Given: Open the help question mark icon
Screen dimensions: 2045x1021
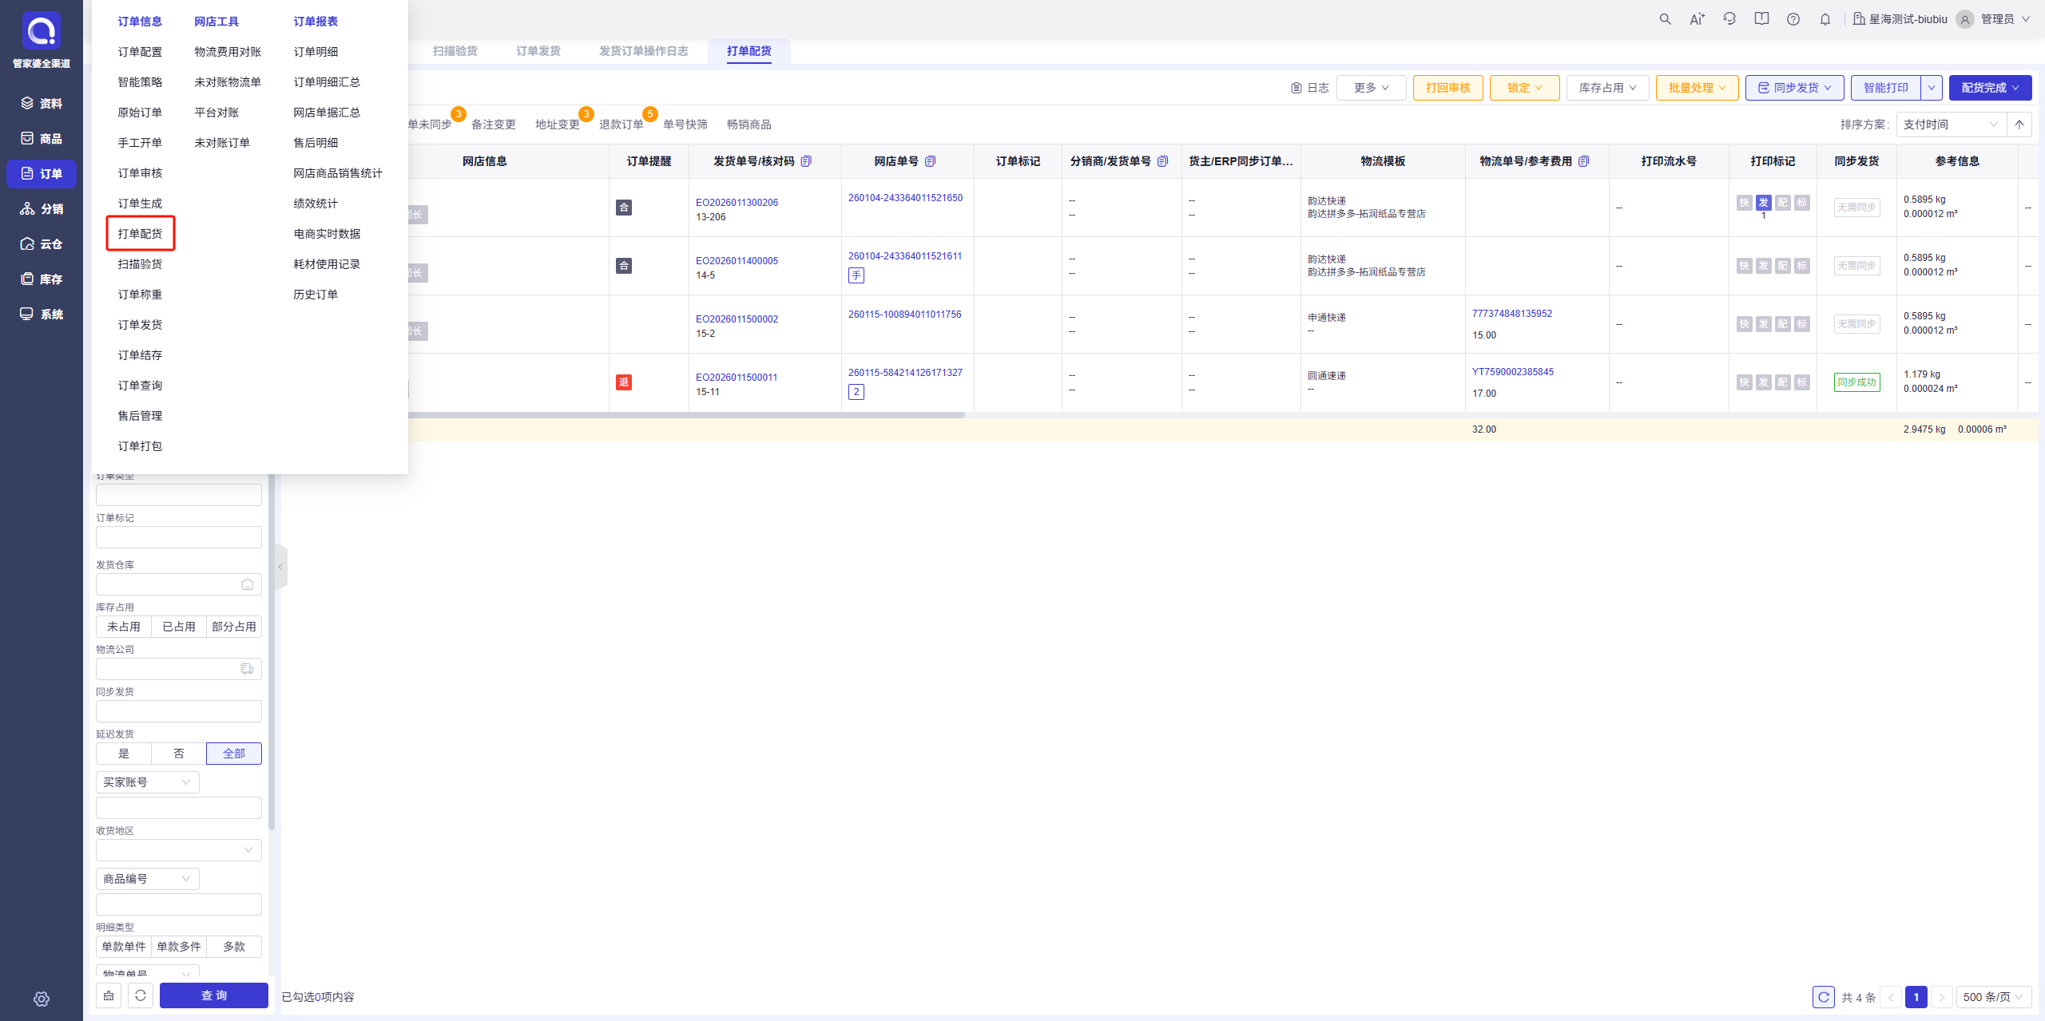Looking at the screenshot, I should (1793, 19).
